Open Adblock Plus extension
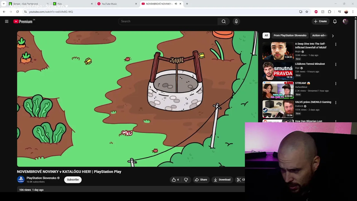 (316, 12)
